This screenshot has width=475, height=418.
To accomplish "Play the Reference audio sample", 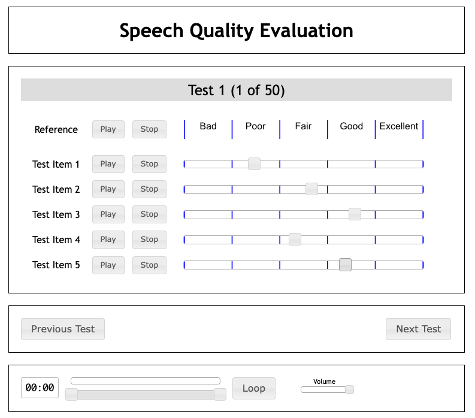I will coord(108,129).
